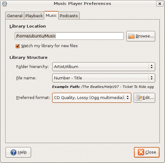Expand the Preferred format combo box
Image resolution: width=165 pixels, height=163 pixels.
click(92, 98)
